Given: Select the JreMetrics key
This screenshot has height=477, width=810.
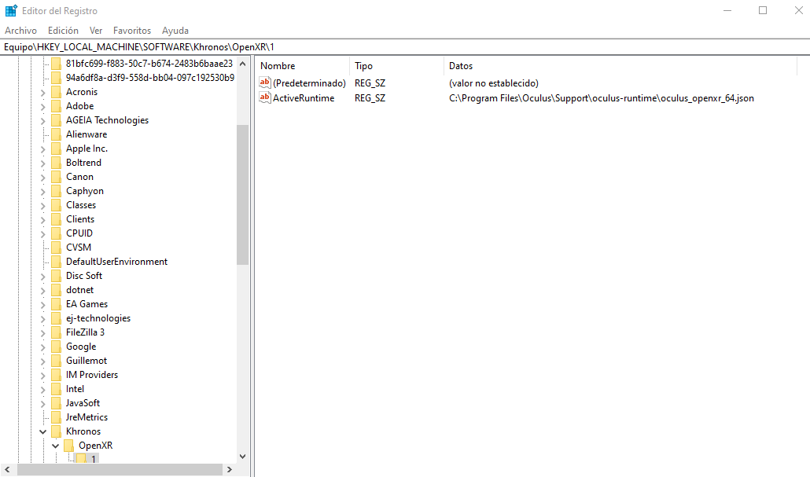Looking at the screenshot, I should point(87,417).
